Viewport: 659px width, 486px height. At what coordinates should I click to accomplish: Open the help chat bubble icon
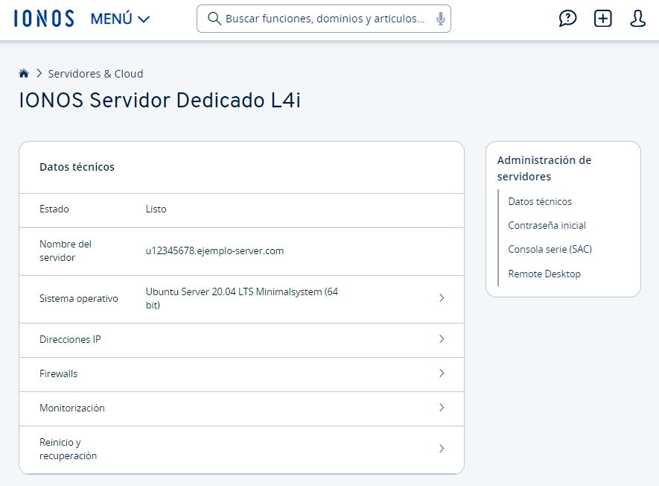pos(567,19)
